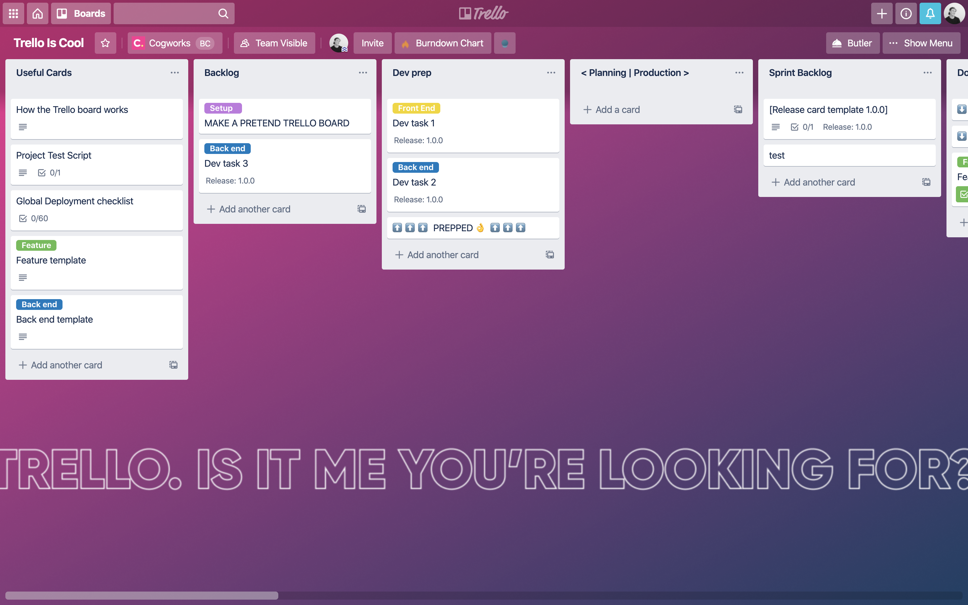Open Back end template card
The image size is (968, 605).
[x=97, y=322]
